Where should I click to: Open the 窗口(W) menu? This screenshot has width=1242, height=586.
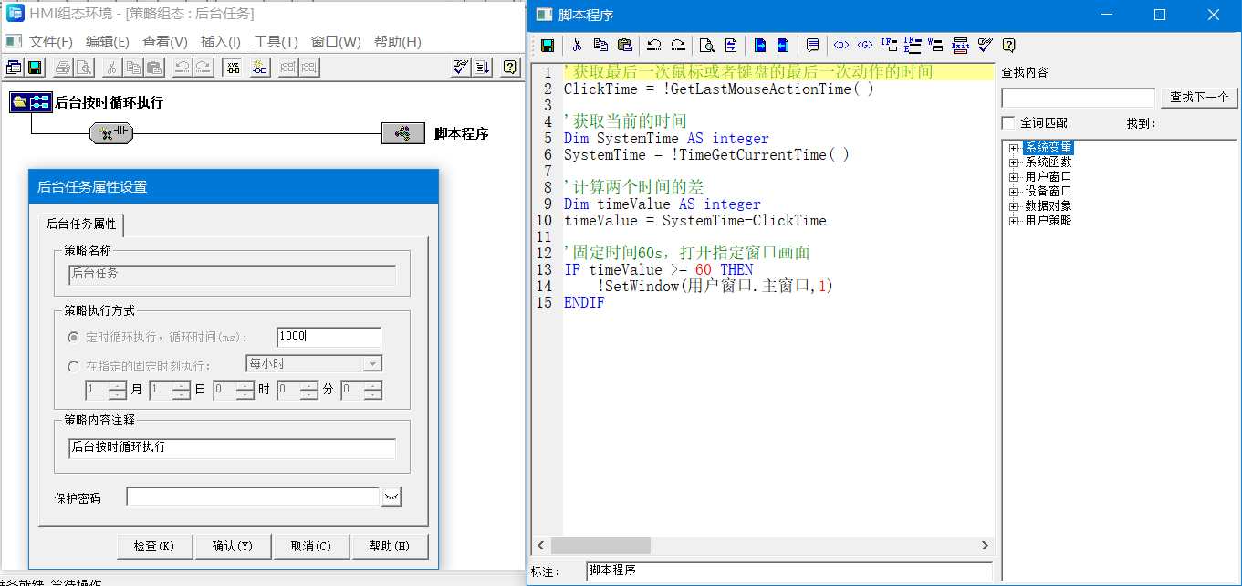(336, 42)
